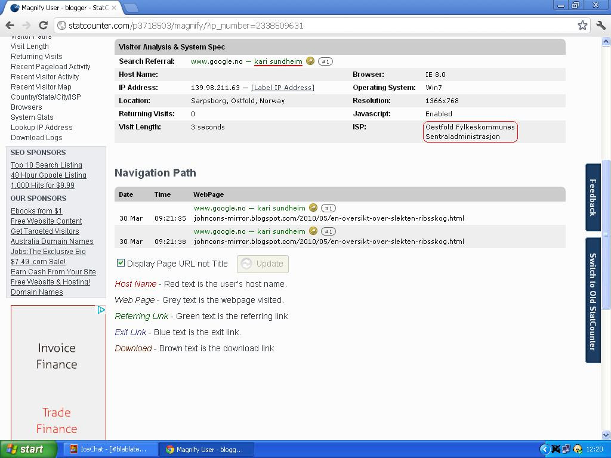
Task: Click the vertical scrollbar thumb
Action: pos(606,235)
